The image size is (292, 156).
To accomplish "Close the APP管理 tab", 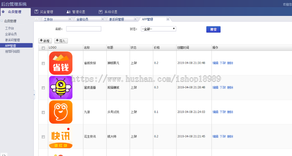I will click(x=168, y=19).
